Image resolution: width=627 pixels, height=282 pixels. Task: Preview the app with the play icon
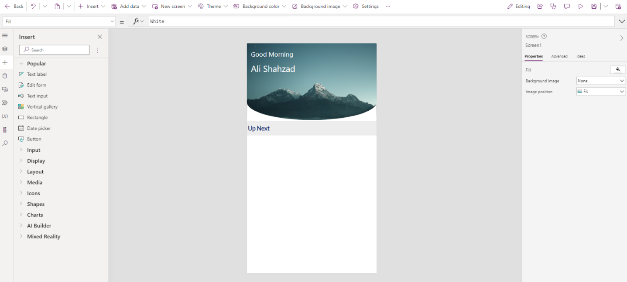click(580, 7)
